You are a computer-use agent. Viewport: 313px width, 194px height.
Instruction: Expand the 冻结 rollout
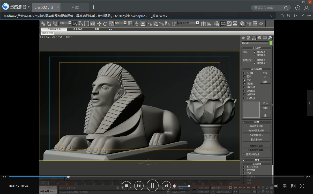[x=257, y=160]
